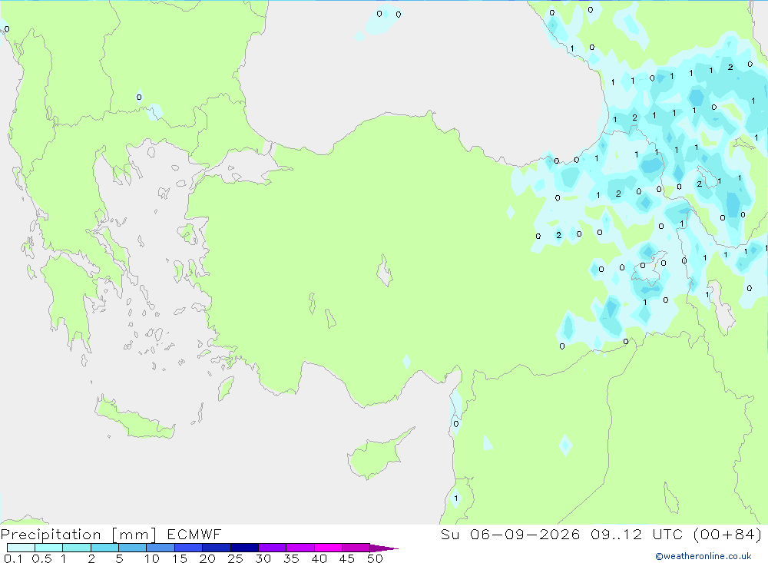Screen dimensions: 768x563
Task: Choose the purple-magenta 45 mm legend swatch
Action: pos(356,548)
